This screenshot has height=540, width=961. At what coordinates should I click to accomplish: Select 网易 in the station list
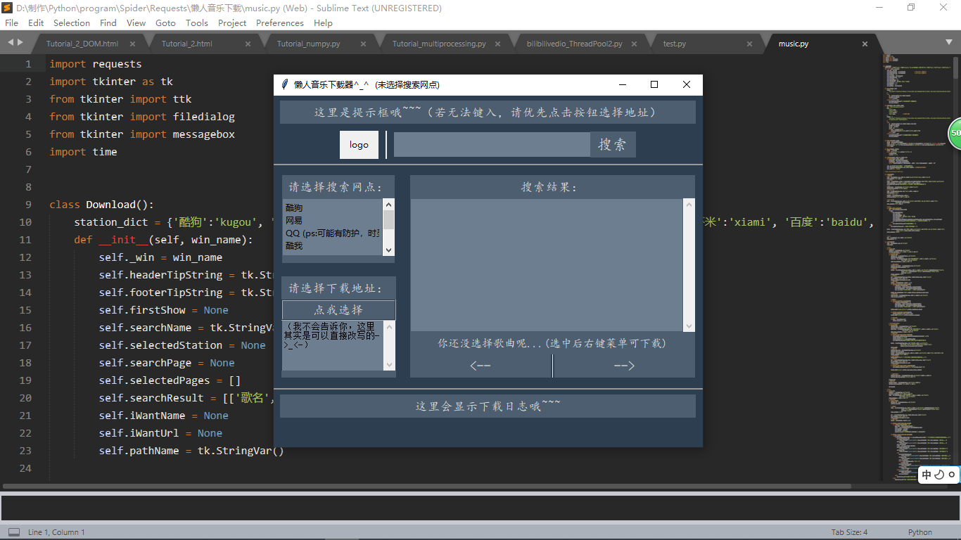pos(294,221)
